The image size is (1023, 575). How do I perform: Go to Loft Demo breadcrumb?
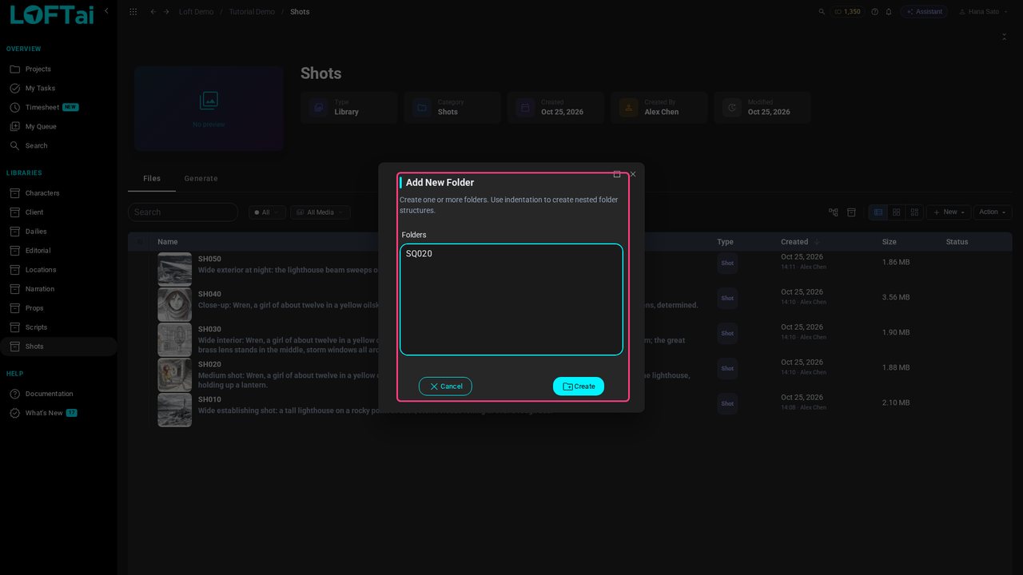coord(196,12)
